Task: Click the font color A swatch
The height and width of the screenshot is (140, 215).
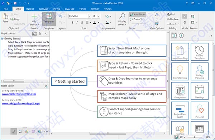Action: point(95,23)
